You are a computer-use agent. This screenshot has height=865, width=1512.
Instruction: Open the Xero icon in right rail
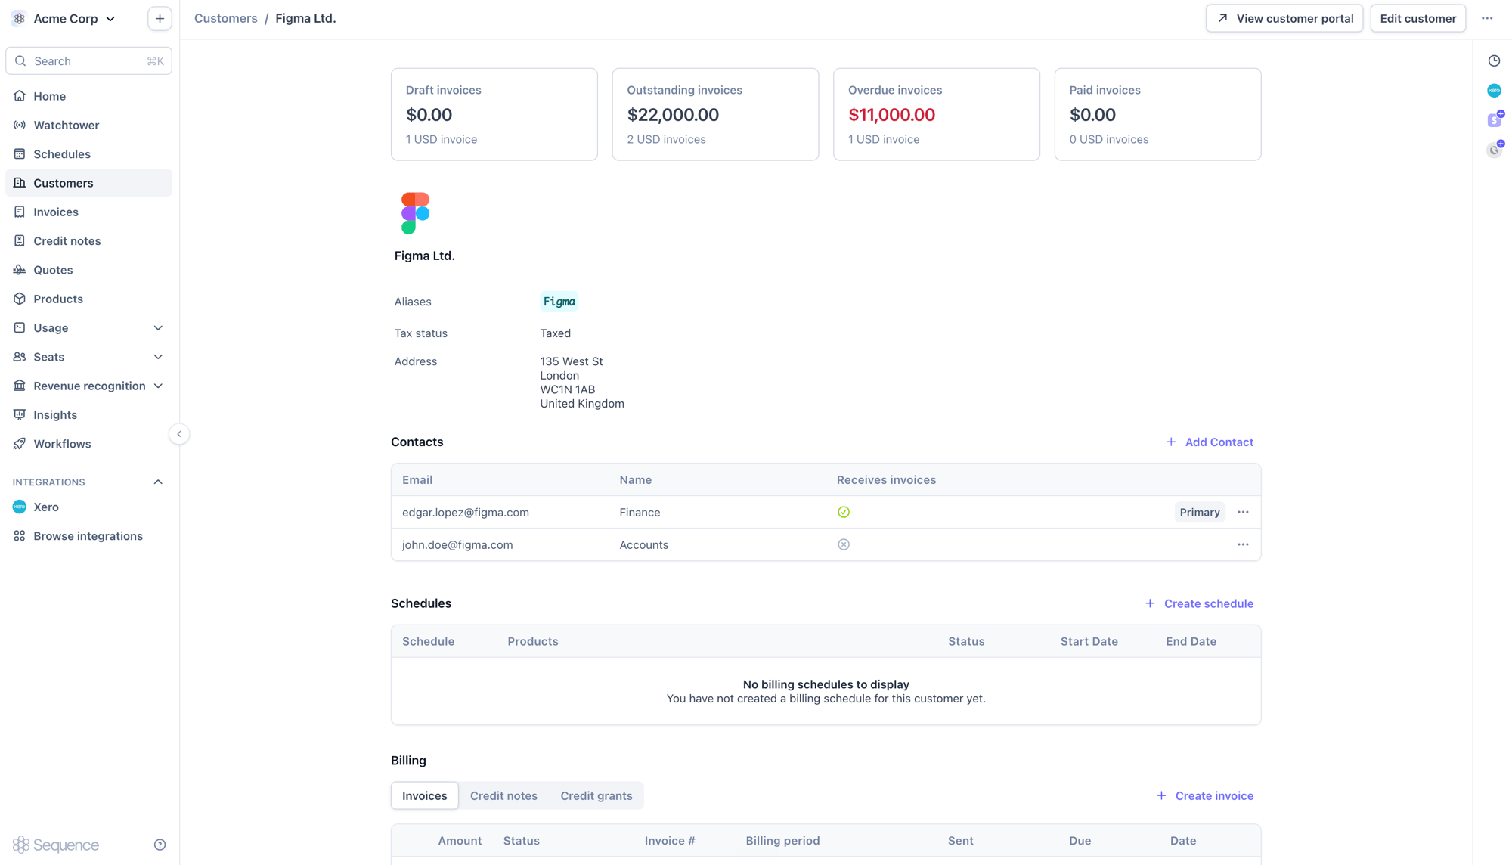tap(1494, 90)
